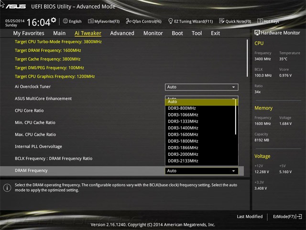Click Target CPU Turbo-Mode Frequency: 3800MHz
This screenshot has width=306, height=230.
pos(58,42)
